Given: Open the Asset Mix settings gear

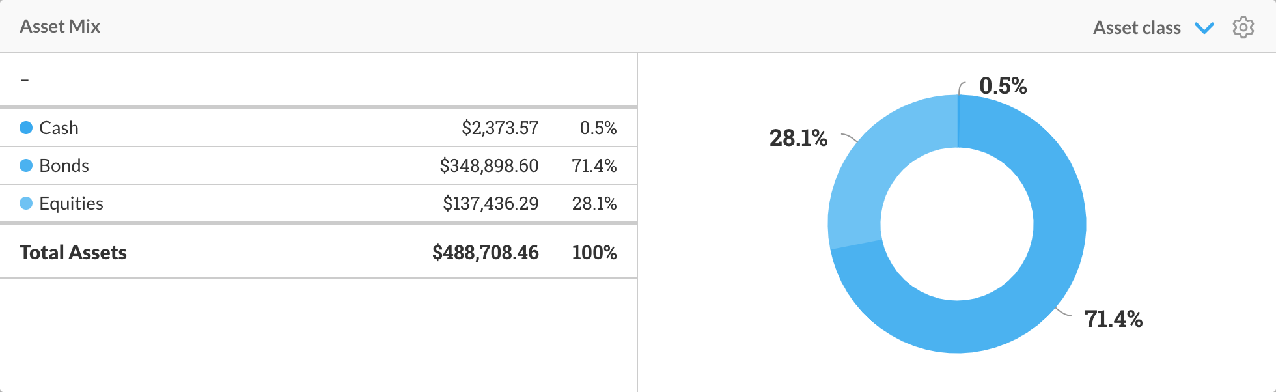Looking at the screenshot, I should pos(1243,27).
